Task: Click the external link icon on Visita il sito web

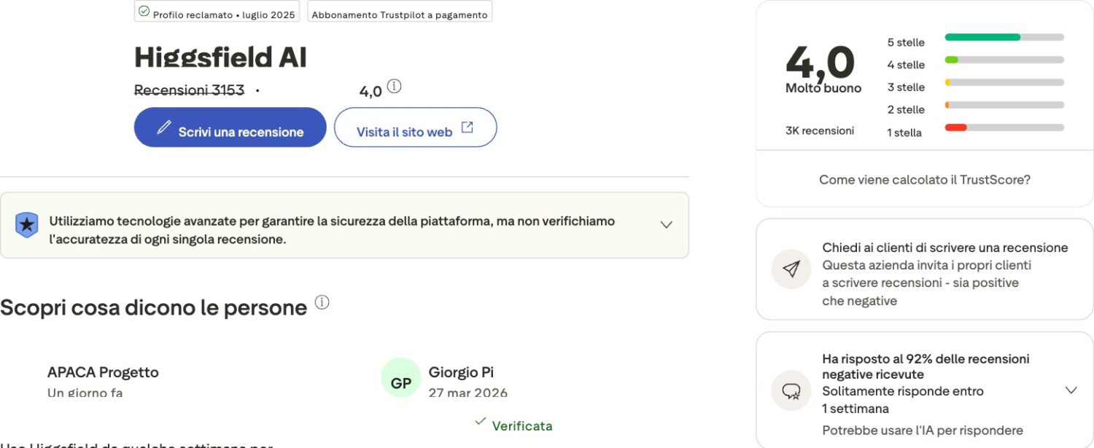Action: pyautogui.click(x=468, y=127)
